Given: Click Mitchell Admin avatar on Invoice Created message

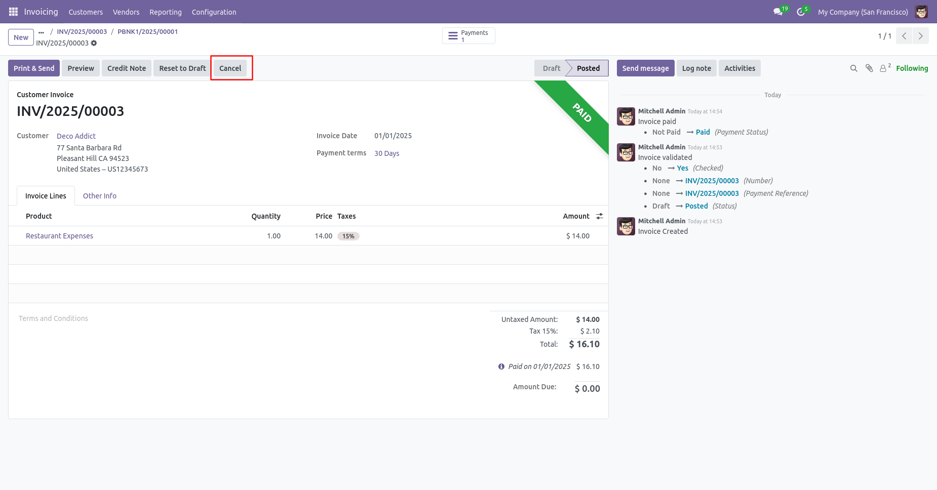Looking at the screenshot, I should 626,226.
